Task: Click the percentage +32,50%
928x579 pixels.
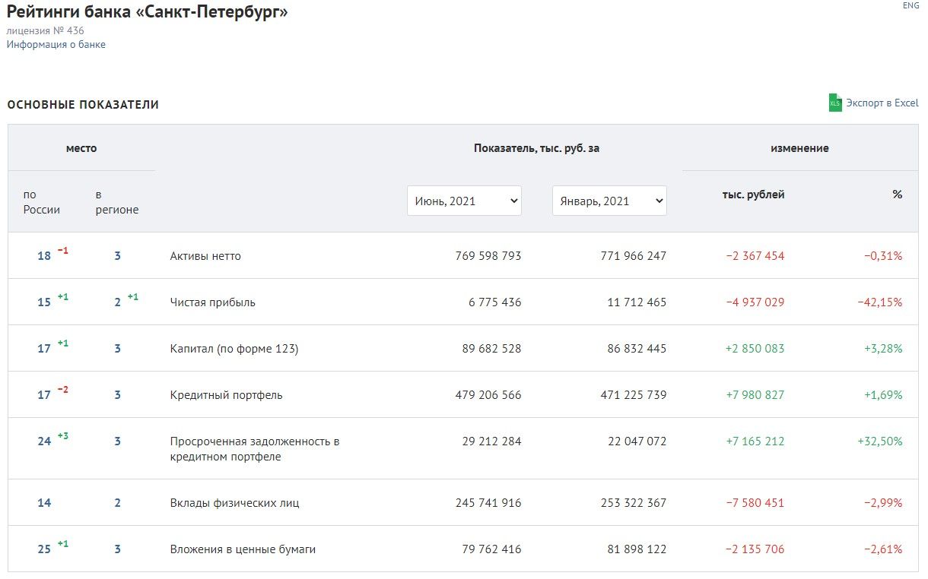Action: pyautogui.click(x=880, y=441)
